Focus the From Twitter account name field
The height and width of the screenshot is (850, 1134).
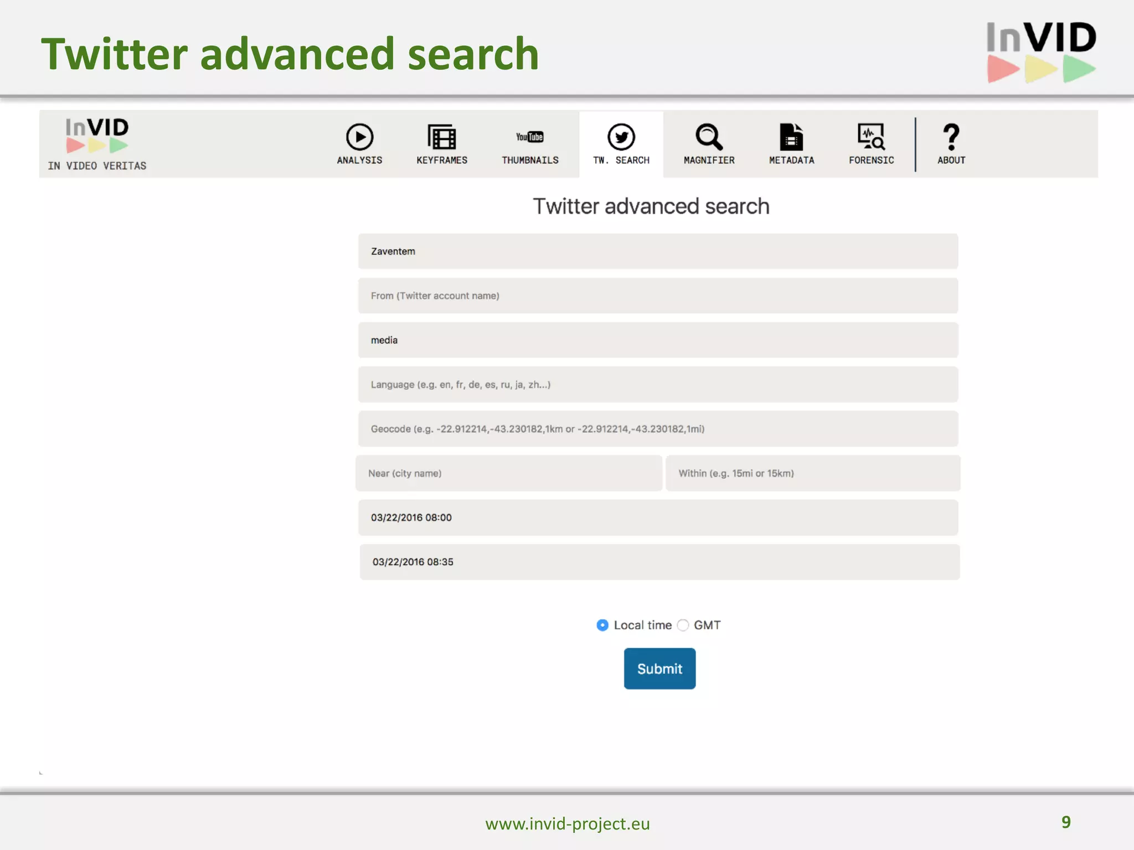[x=658, y=296]
